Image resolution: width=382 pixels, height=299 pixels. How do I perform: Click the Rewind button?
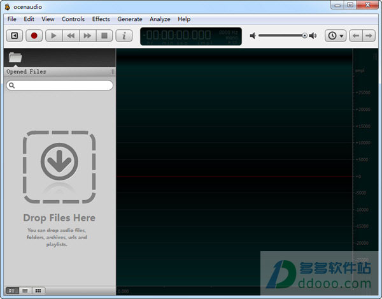coord(71,36)
